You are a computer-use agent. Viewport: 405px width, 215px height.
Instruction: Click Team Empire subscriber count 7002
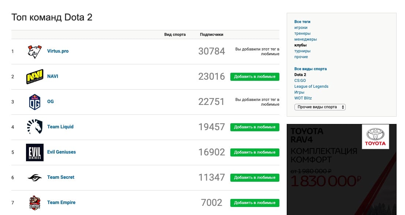click(212, 203)
